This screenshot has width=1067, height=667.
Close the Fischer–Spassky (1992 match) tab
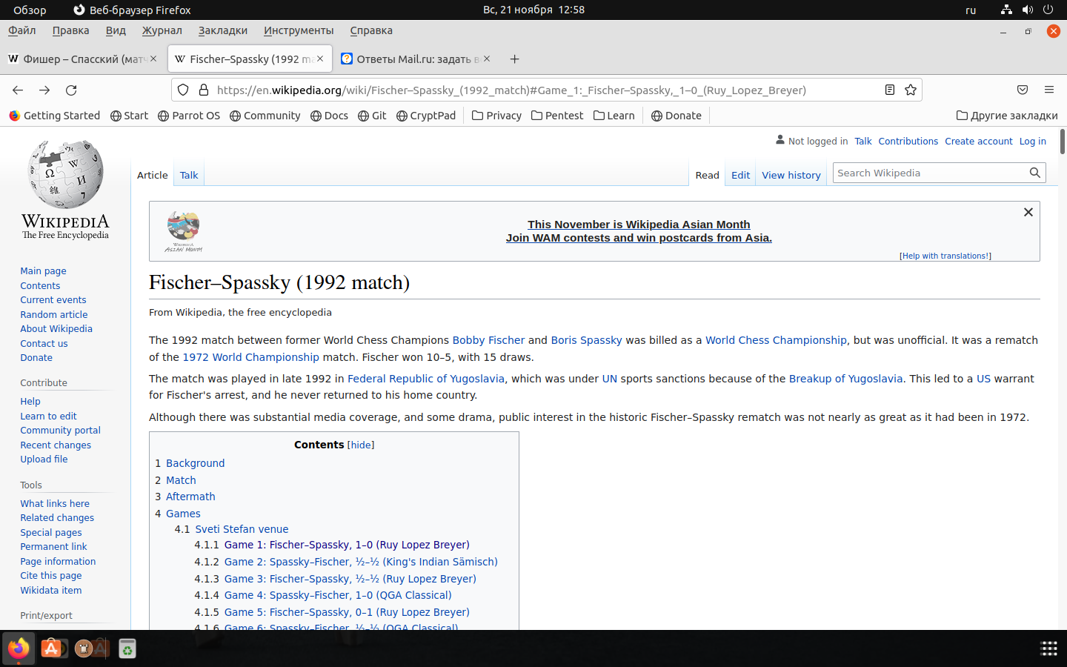point(320,59)
